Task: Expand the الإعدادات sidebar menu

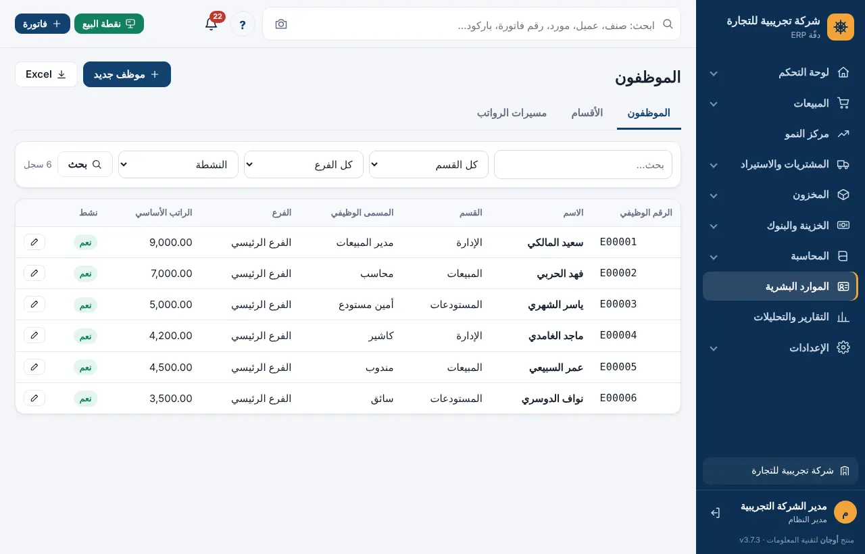Action: point(781,348)
